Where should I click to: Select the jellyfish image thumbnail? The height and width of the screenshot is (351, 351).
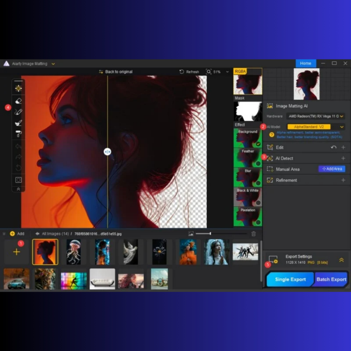(74, 252)
